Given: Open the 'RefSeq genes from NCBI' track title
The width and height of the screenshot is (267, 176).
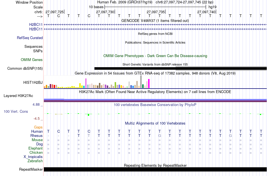Looking at the screenshot, I should tap(155, 34).
